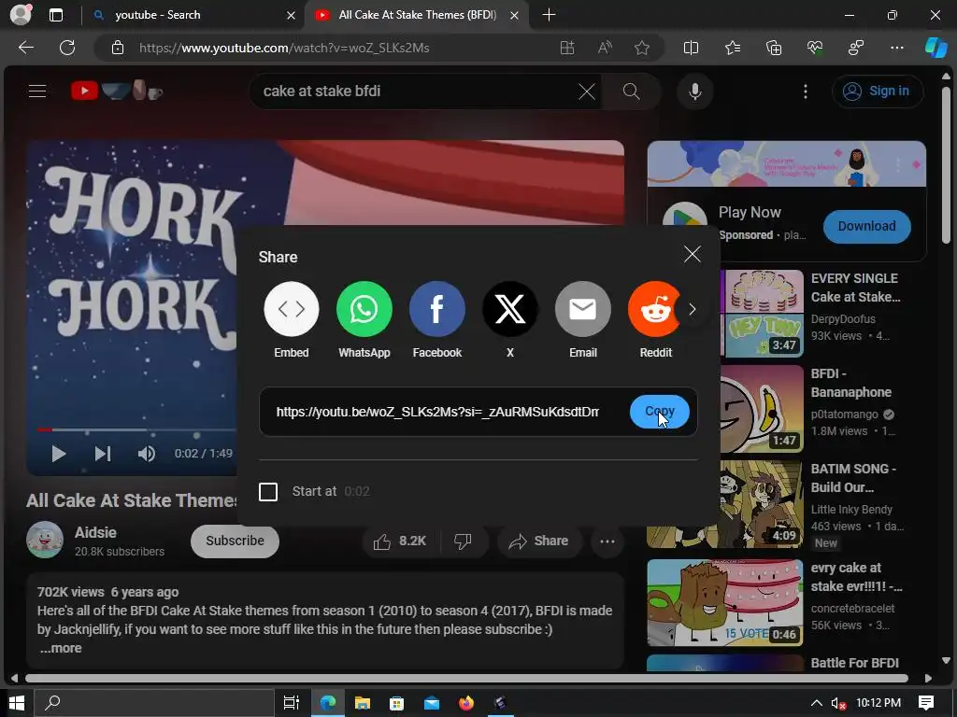The width and height of the screenshot is (957, 717).
Task: Share the video on Facebook
Action: 437,309
